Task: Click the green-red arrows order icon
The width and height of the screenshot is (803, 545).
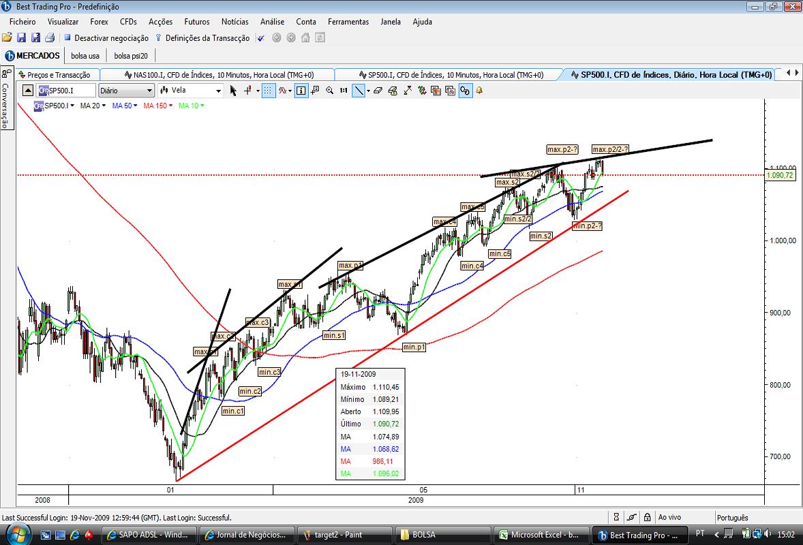Action: (x=422, y=91)
